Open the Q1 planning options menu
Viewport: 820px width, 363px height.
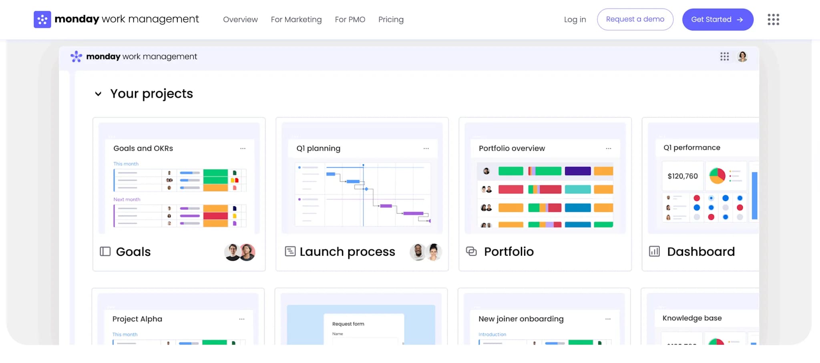point(426,148)
